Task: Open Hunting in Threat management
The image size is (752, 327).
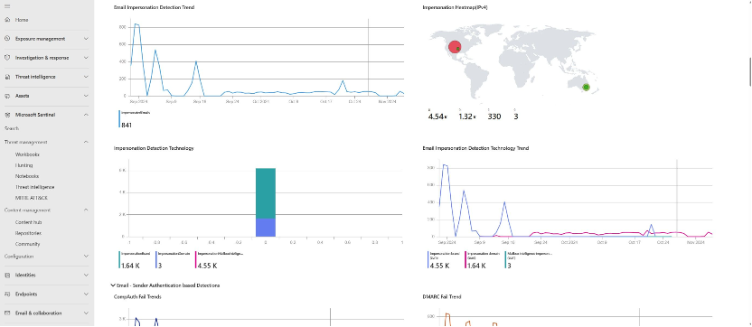Action: pos(24,165)
